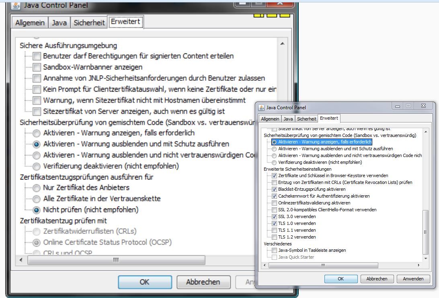Screen dimensions: 439x298
Task: Check Java-Symbol in Taskleiste anzeigen
Action: [x=274, y=251]
